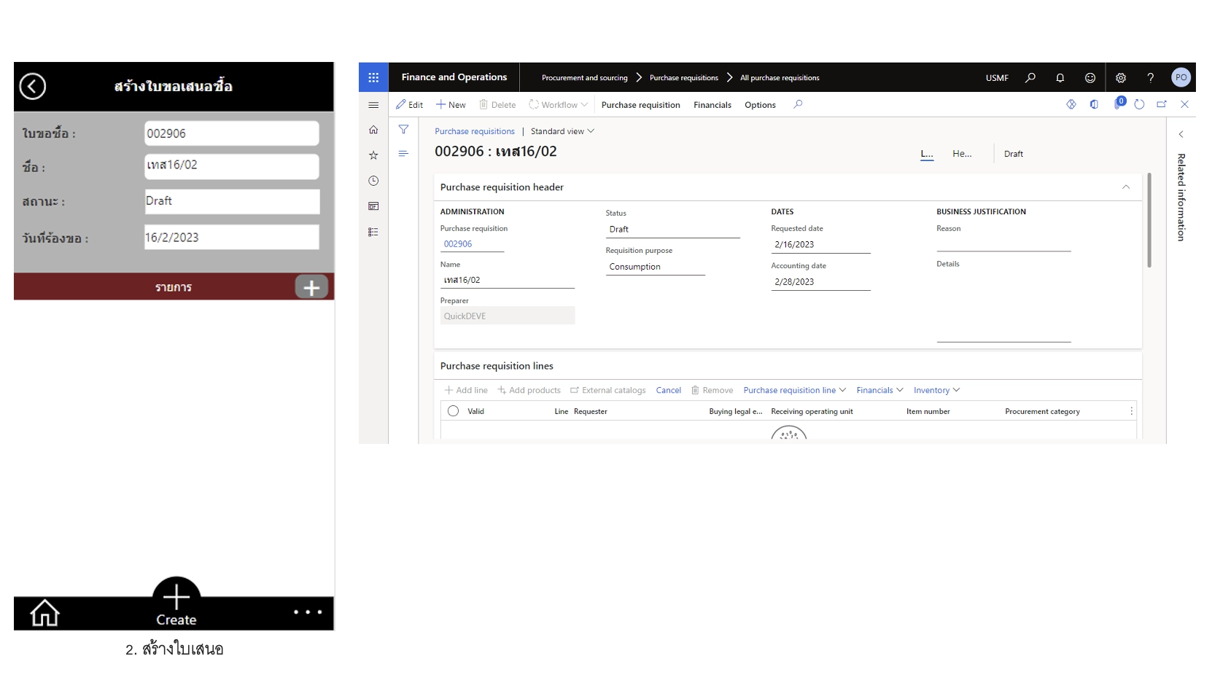Open Modules list icon in sidebar
This screenshot has width=1212, height=691.
click(373, 232)
